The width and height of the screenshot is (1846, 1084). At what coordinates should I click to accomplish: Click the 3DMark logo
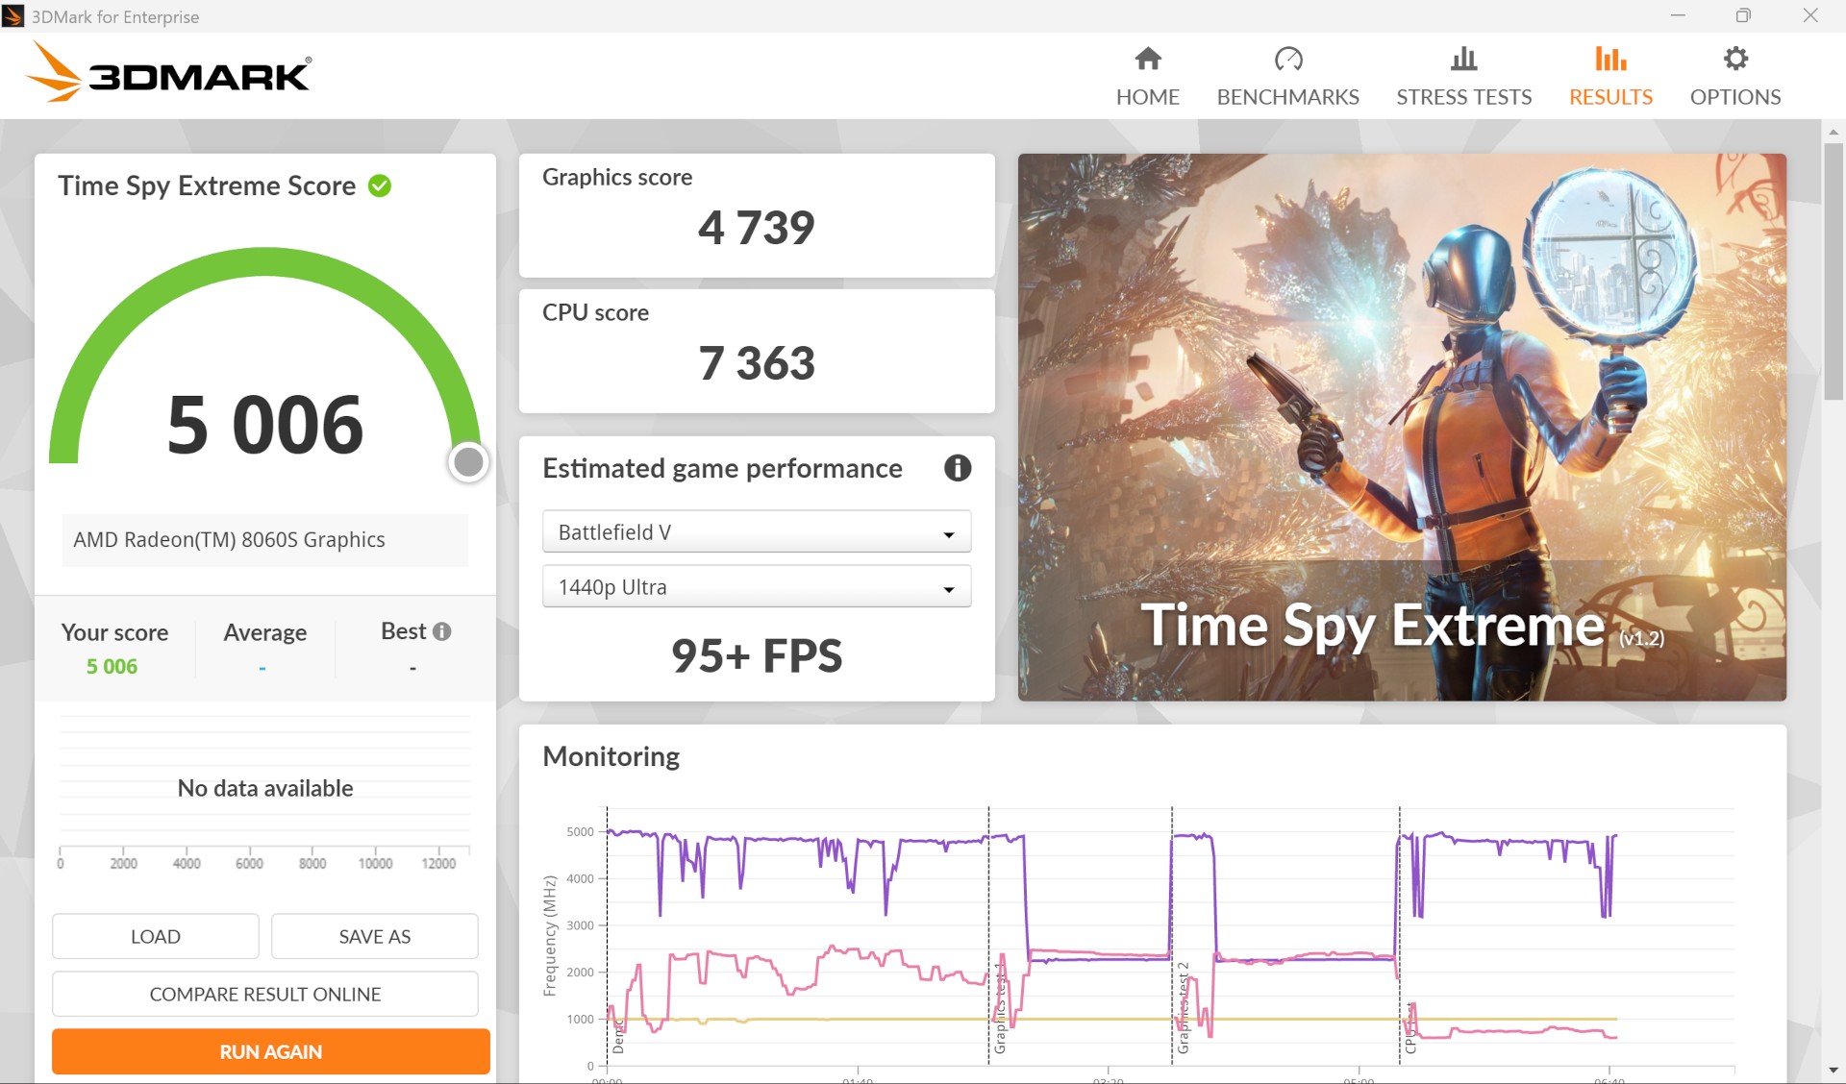pos(168,73)
